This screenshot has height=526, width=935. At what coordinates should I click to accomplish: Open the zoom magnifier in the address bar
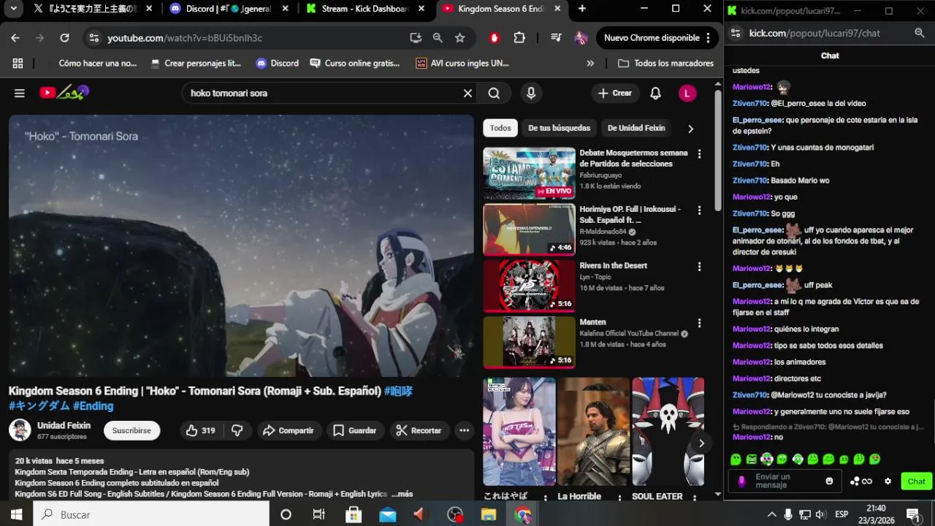click(x=438, y=38)
